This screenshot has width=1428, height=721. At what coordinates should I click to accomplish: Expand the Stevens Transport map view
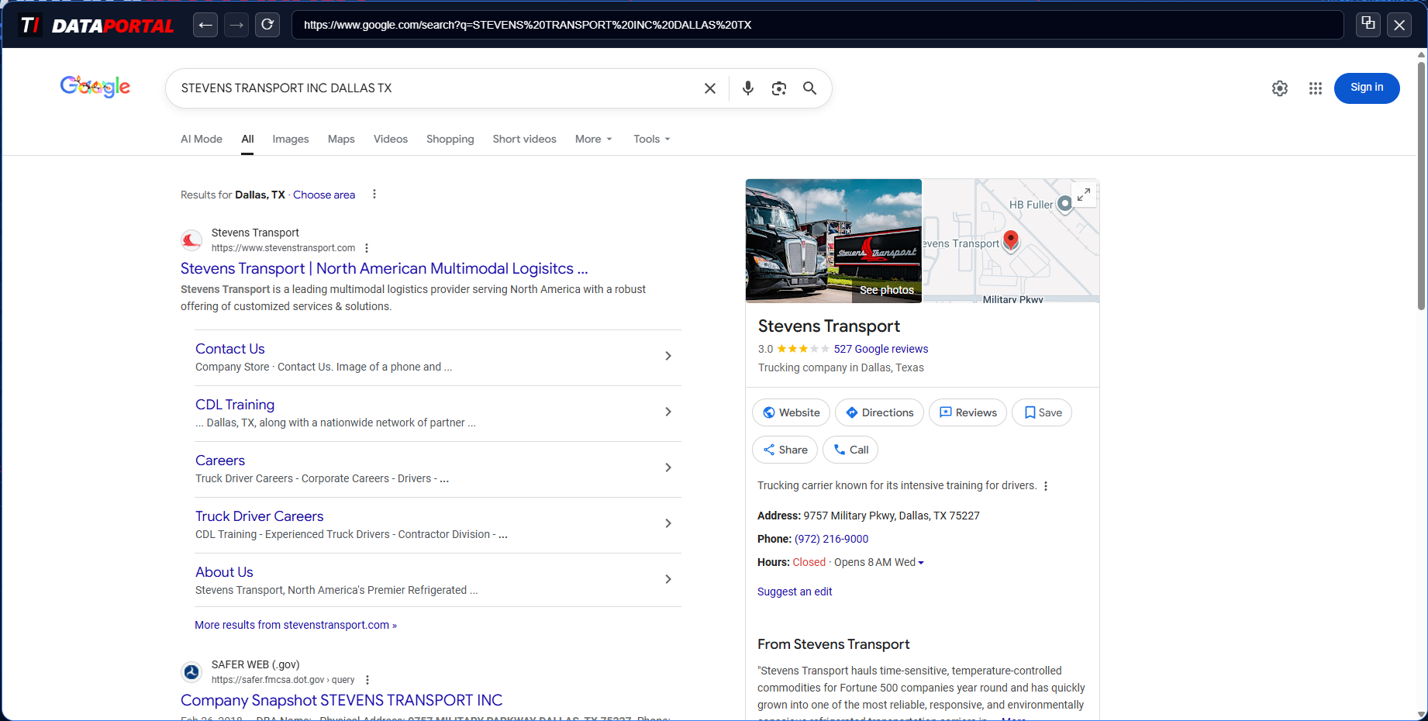[x=1084, y=195]
